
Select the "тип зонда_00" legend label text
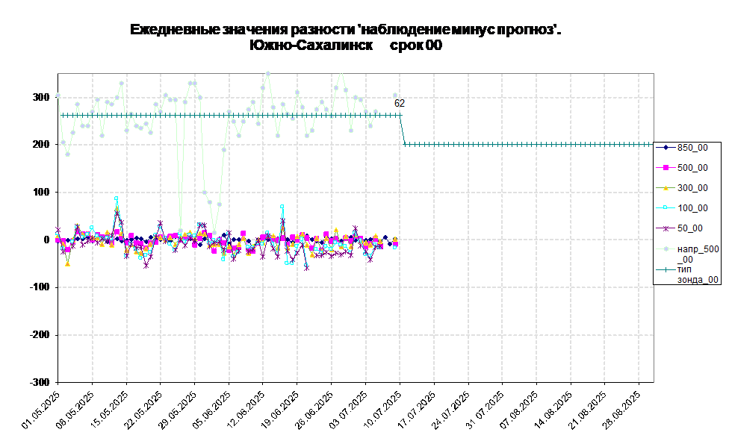point(698,274)
